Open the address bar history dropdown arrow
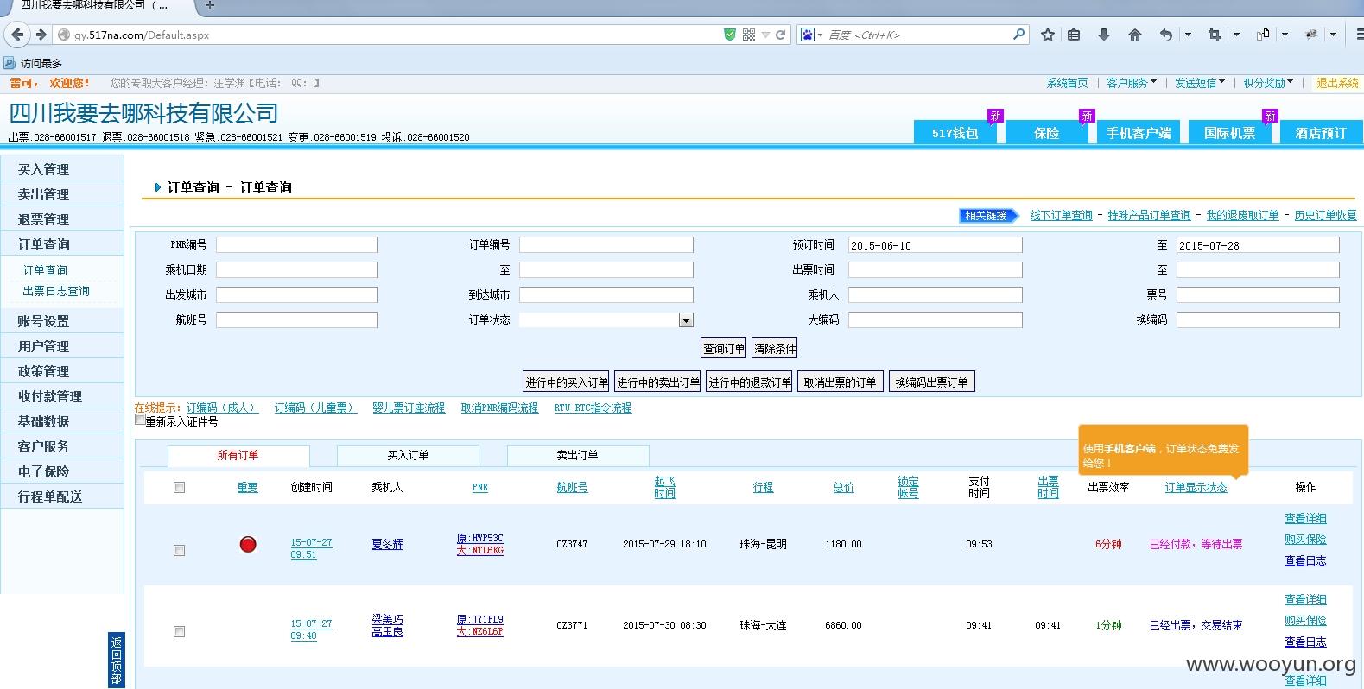This screenshot has height=689, width=1364. click(765, 35)
